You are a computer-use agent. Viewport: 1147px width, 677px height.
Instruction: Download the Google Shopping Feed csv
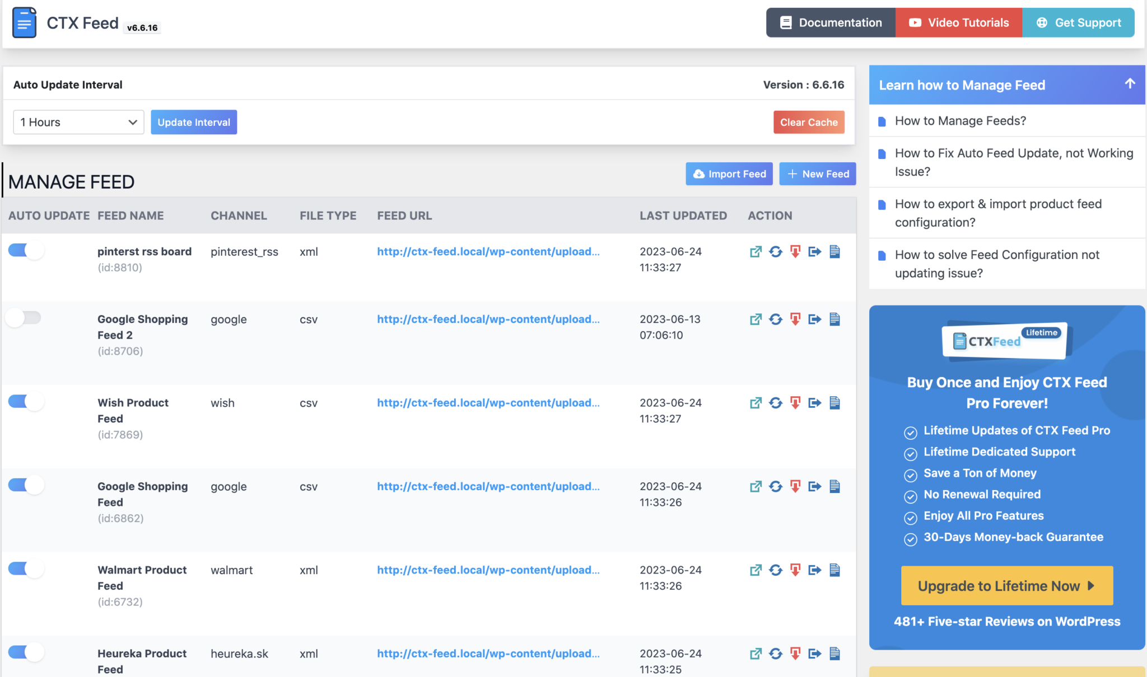[x=795, y=486]
